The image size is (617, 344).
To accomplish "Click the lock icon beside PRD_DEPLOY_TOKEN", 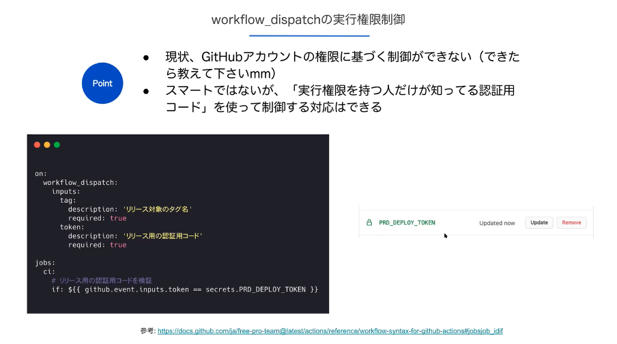I will (x=369, y=223).
